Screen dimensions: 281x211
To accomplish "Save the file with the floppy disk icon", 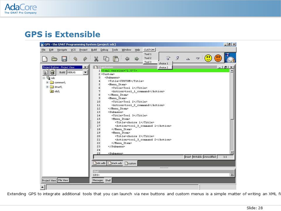I will tap(64, 59).
